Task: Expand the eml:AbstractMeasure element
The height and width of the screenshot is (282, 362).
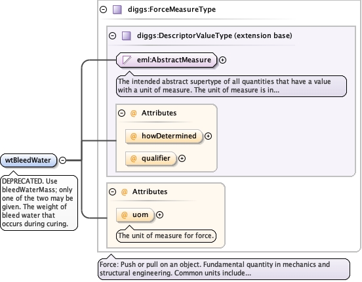Action: point(222,60)
